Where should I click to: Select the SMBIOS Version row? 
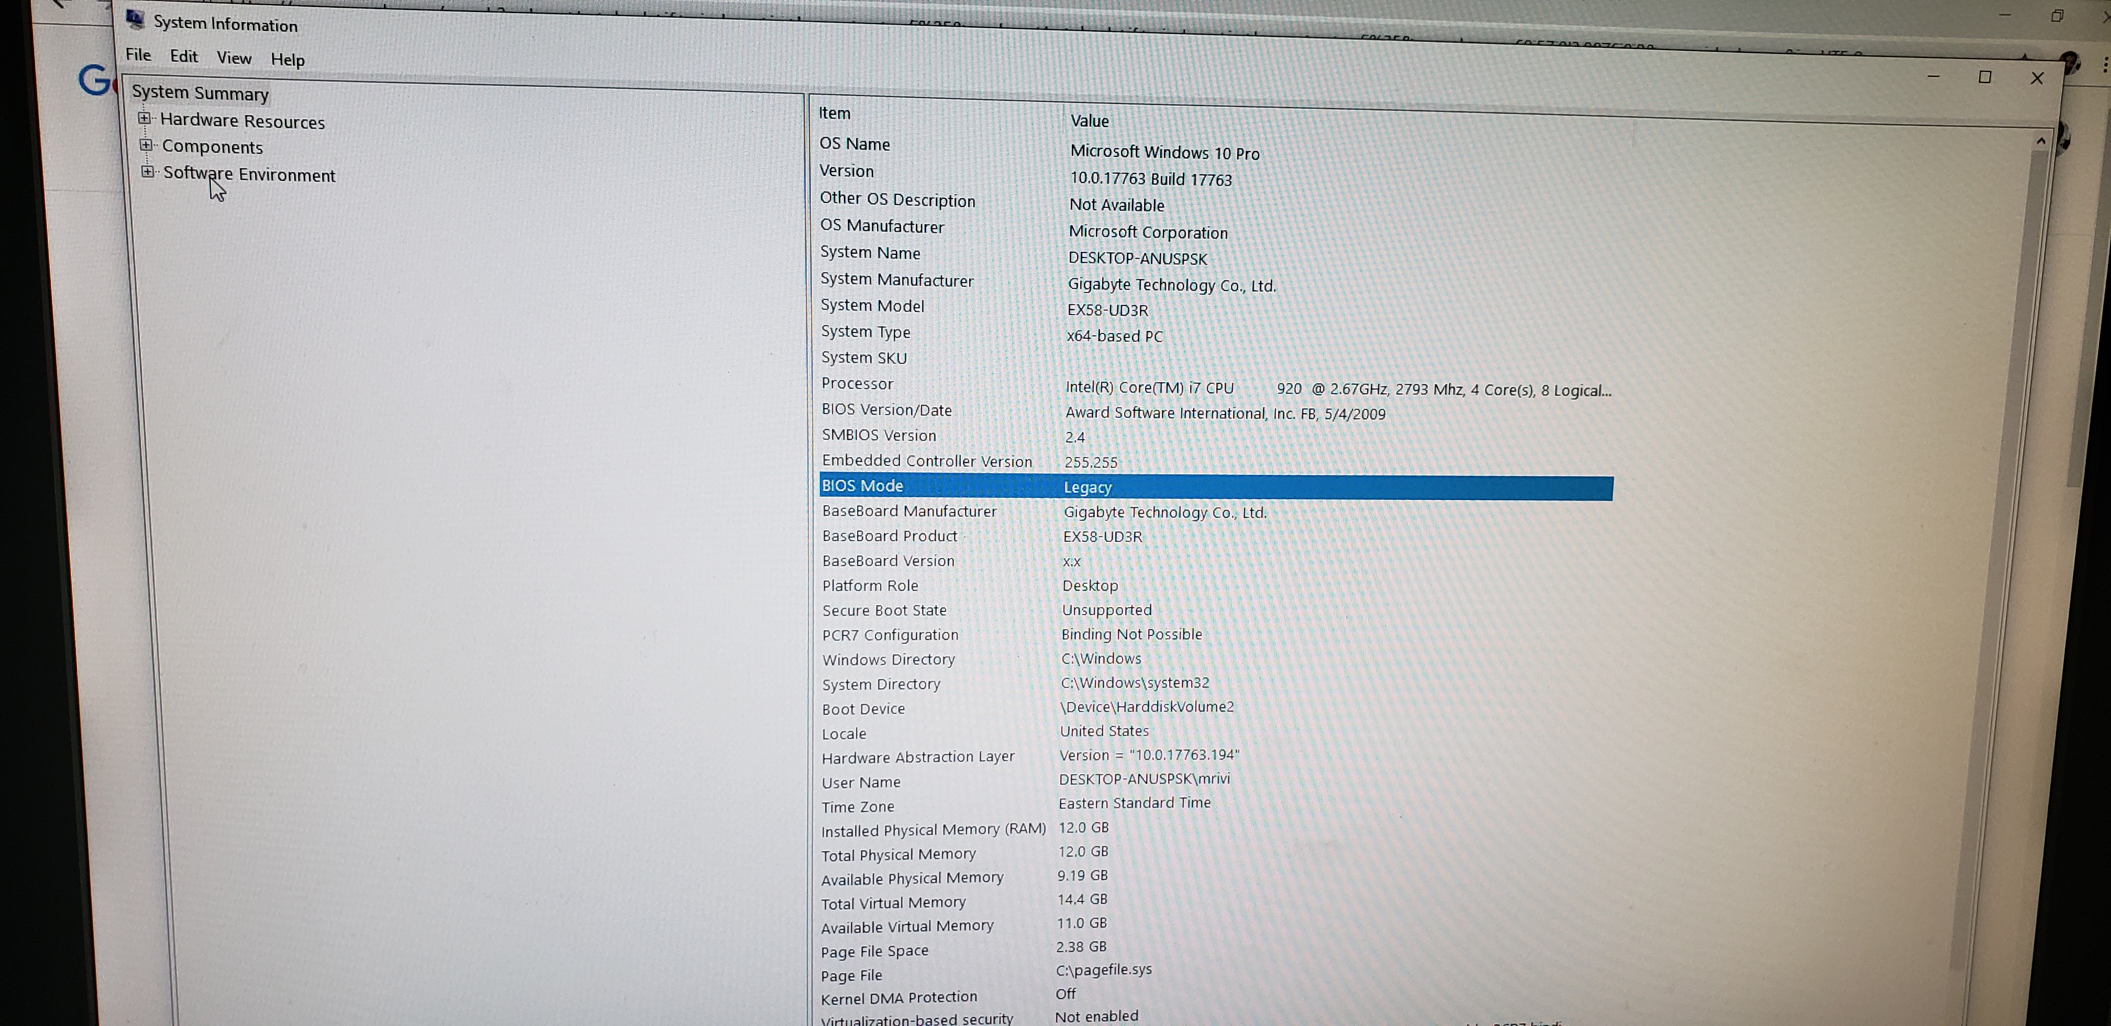[1216, 436]
